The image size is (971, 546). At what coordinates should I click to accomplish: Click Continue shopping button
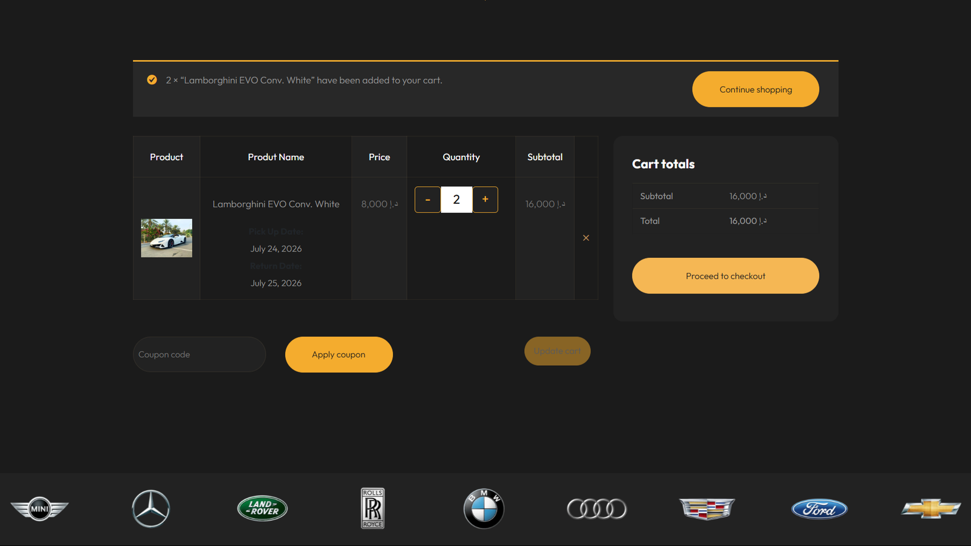756,89
